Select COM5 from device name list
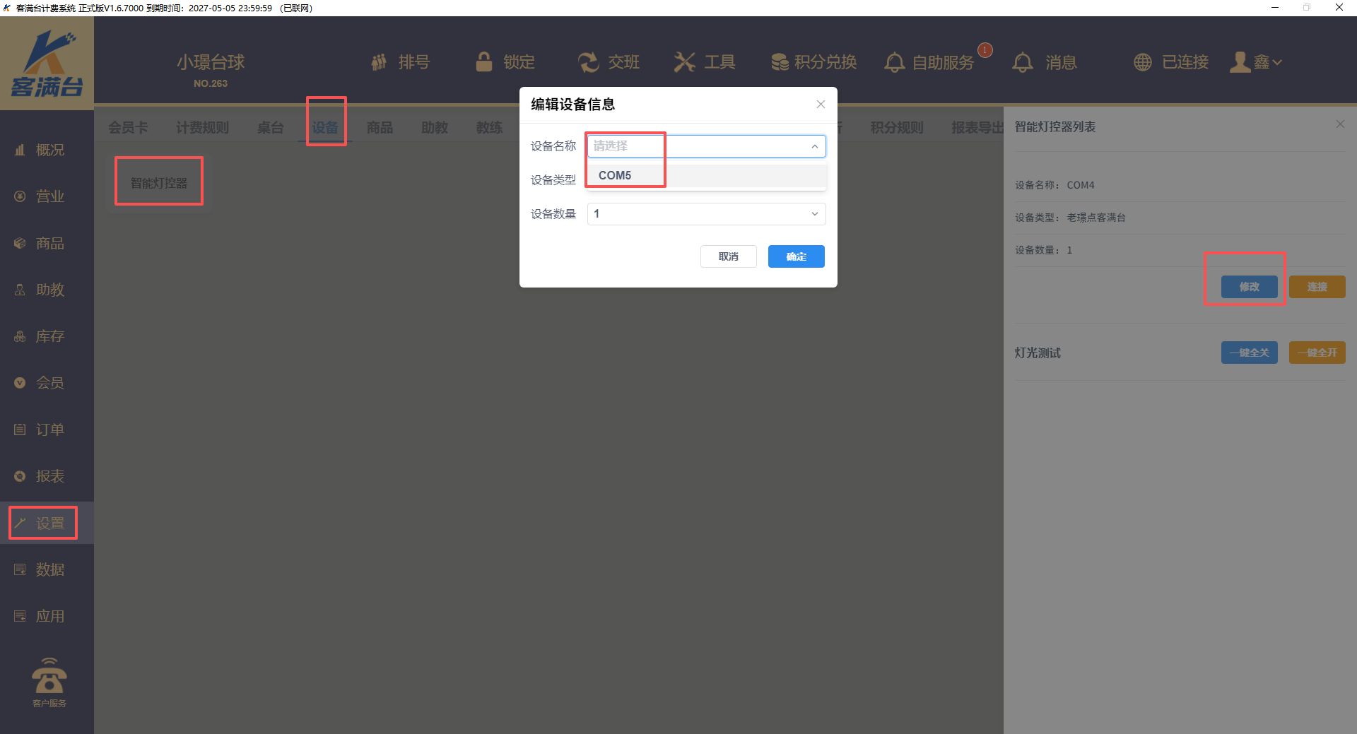 click(615, 175)
